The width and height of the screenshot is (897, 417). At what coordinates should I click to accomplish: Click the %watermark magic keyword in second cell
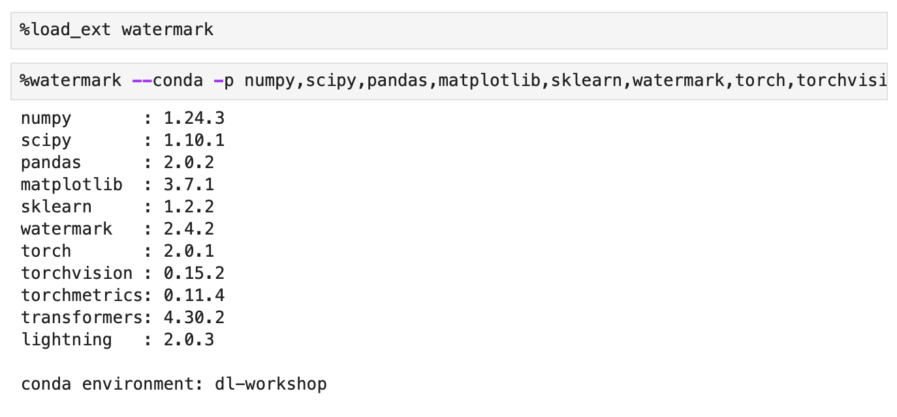[71, 81]
